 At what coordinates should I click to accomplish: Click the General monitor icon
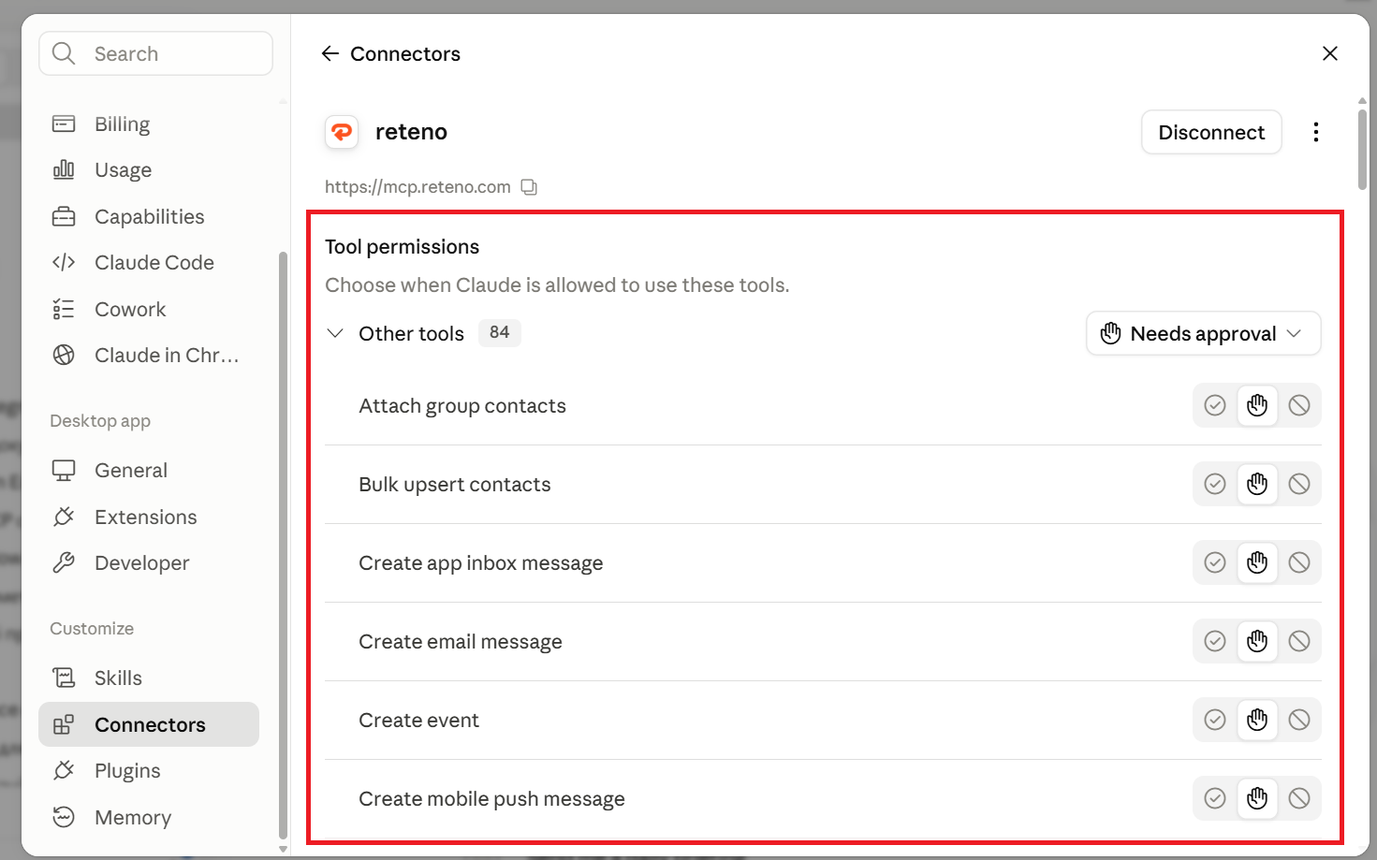click(x=64, y=470)
